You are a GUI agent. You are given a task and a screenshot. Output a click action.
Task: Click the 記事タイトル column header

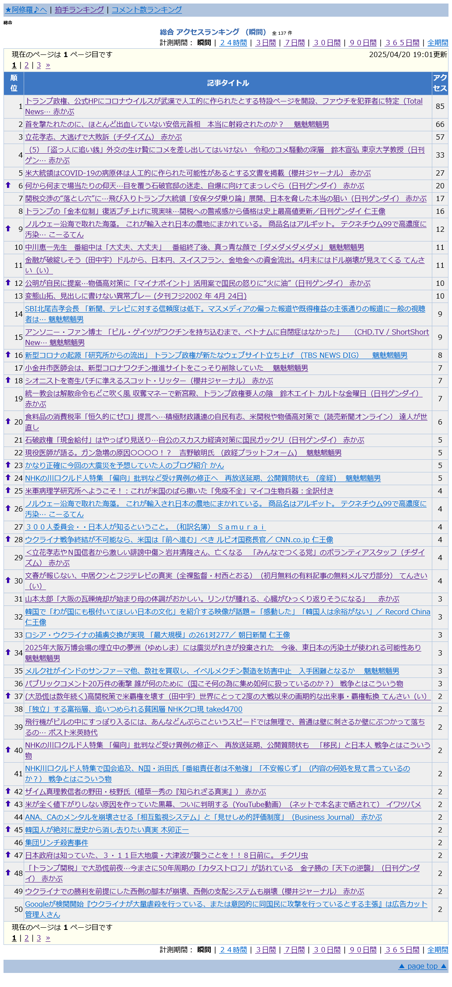click(x=228, y=83)
